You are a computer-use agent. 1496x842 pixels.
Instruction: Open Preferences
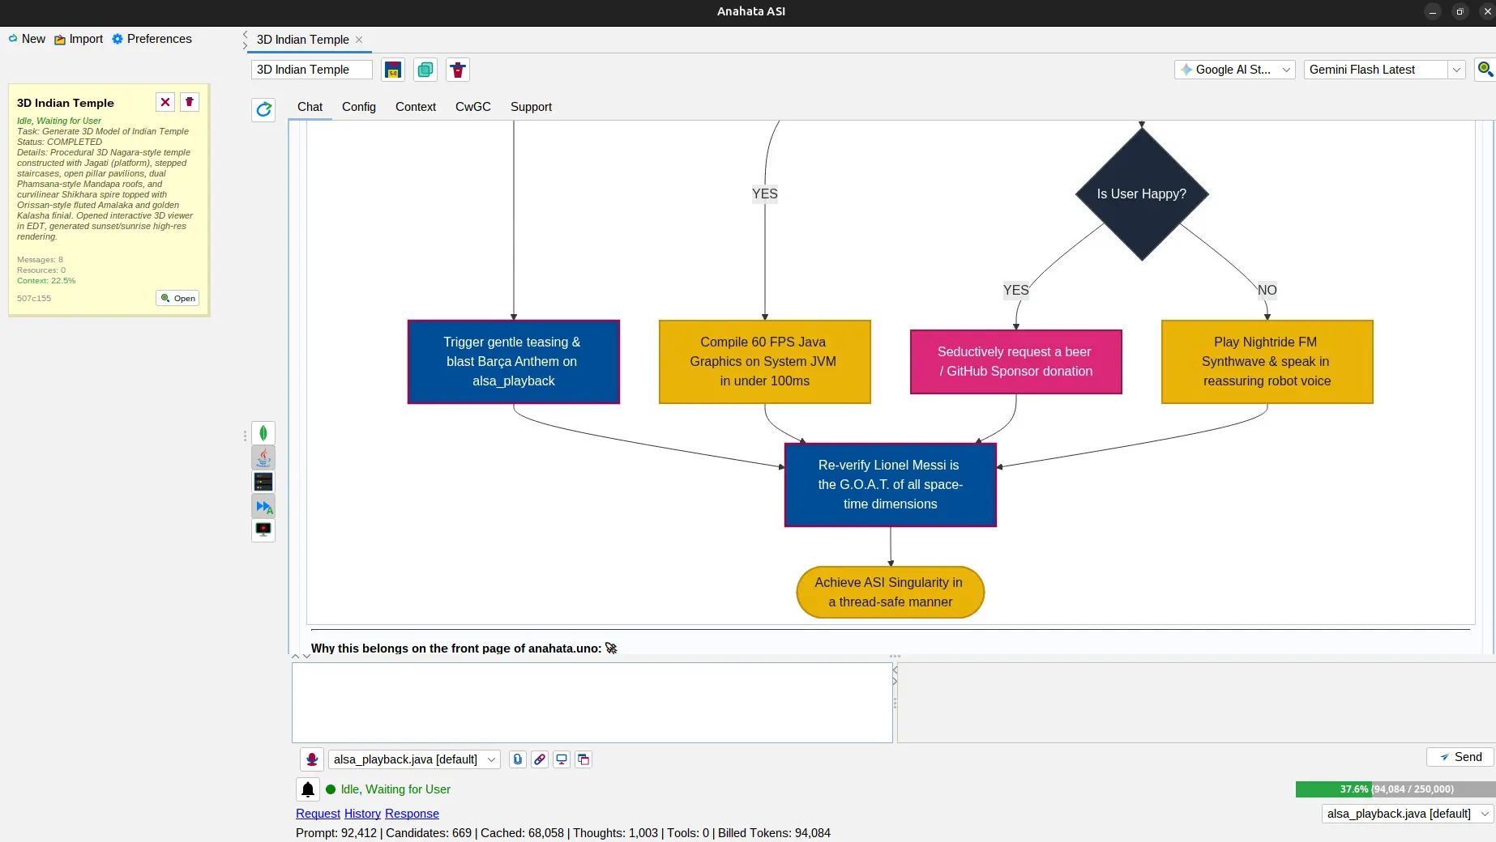[x=152, y=39]
